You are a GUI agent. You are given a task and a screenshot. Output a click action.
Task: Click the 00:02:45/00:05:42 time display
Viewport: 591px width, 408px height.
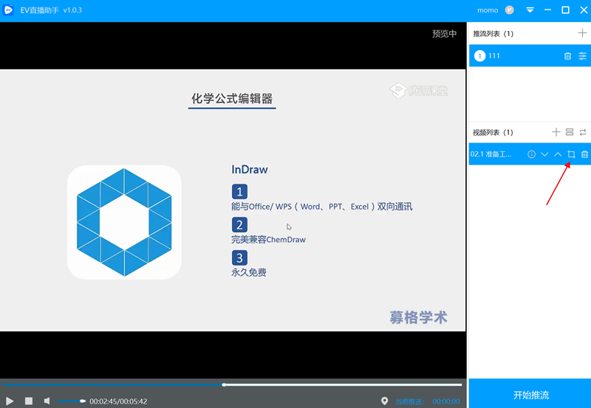[x=118, y=401]
